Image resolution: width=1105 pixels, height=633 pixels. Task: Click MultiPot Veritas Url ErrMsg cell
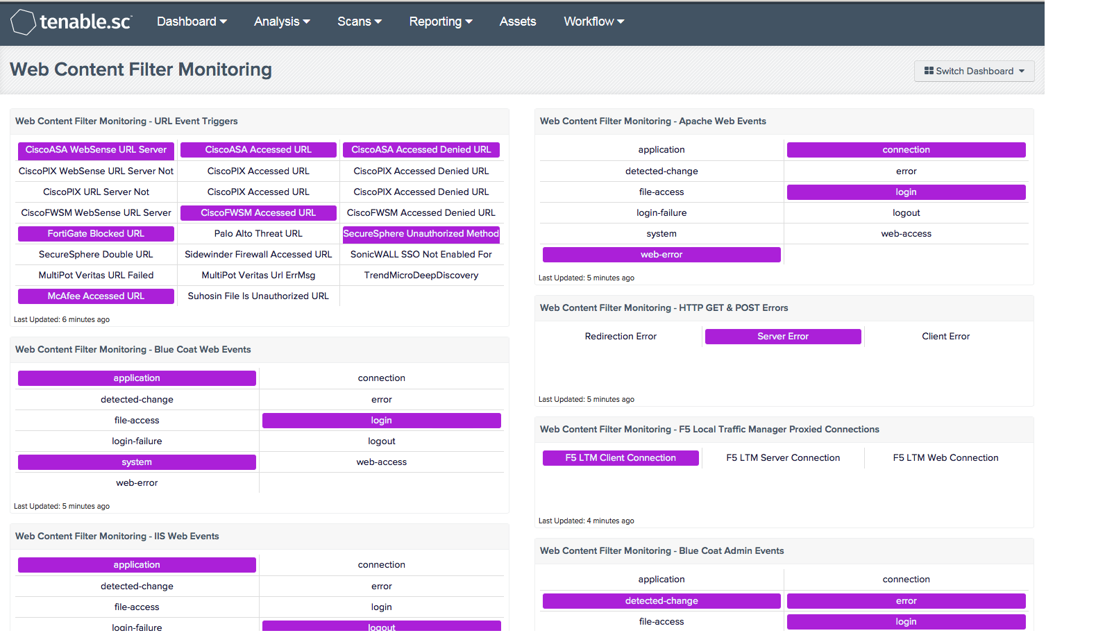(x=258, y=275)
